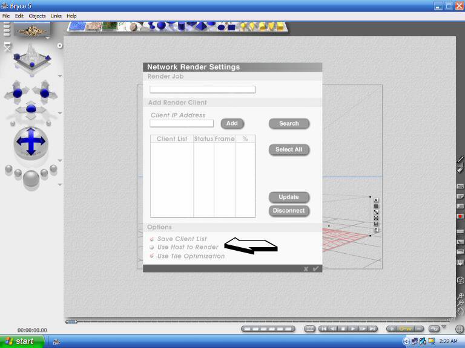
Task: Open the Edit menu
Action: pos(19,16)
